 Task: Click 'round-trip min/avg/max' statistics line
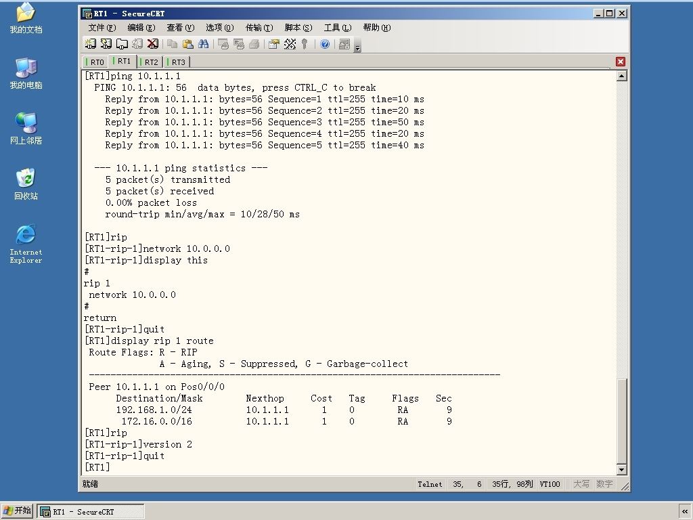[202, 214]
